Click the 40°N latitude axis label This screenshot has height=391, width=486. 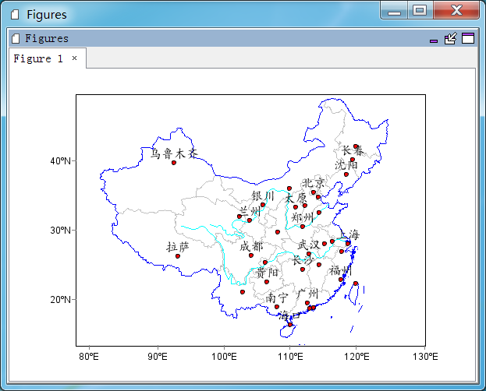point(60,161)
